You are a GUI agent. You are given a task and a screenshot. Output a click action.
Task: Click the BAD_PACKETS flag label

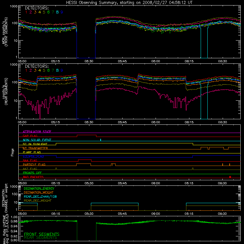tap(33, 177)
